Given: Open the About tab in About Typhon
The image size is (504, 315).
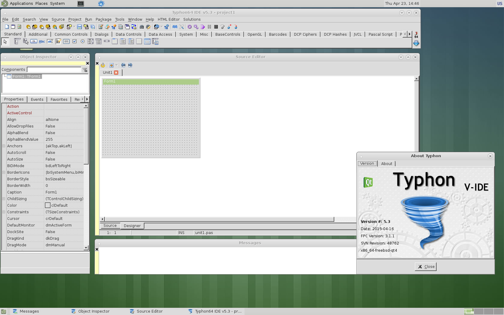Looking at the screenshot, I should pos(387,164).
